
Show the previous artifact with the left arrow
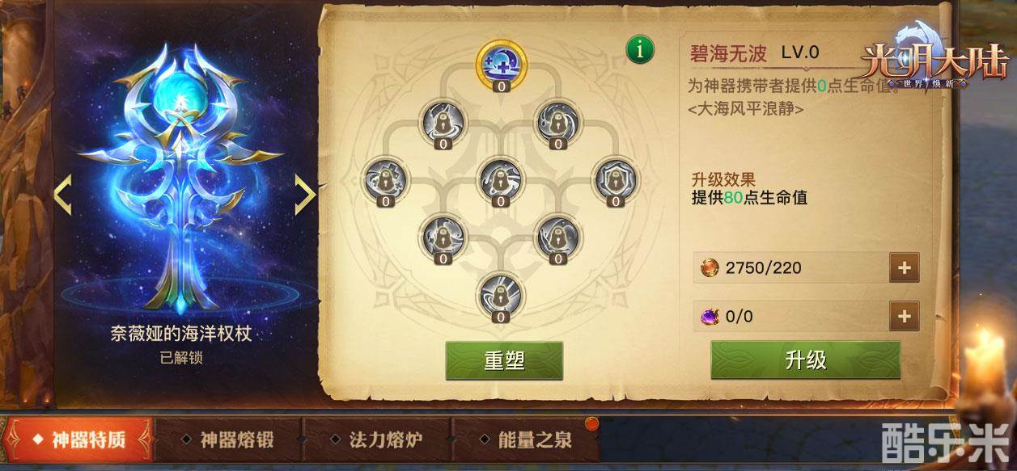coord(62,195)
